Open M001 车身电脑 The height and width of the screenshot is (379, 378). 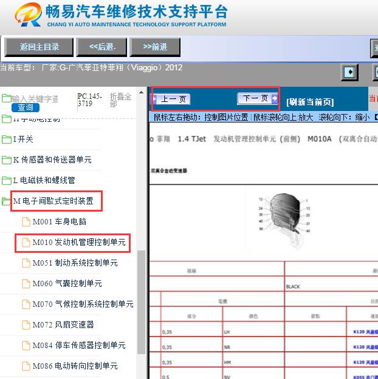pyautogui.click(x=60, y=222)
